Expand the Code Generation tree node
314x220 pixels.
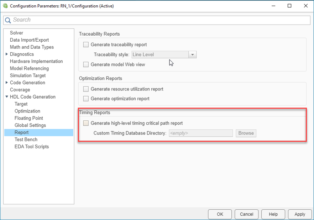7,83
